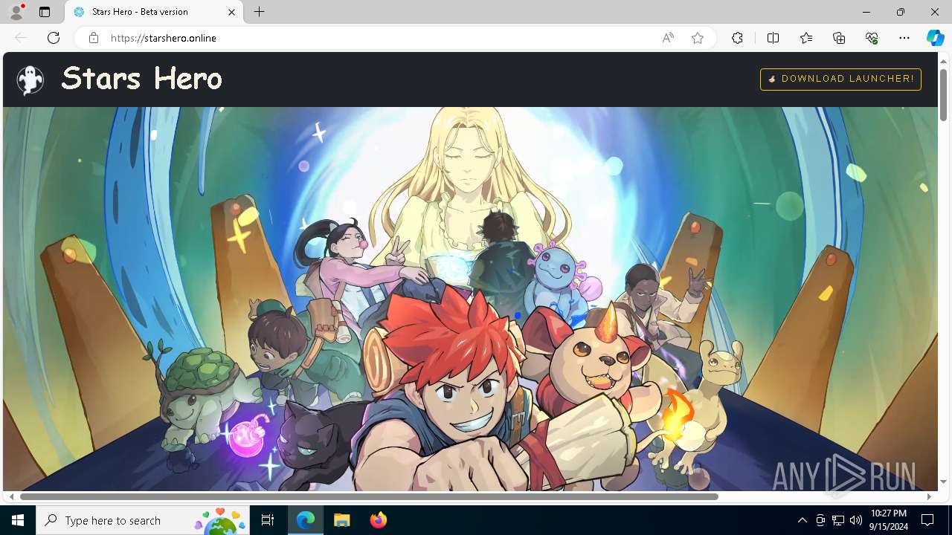The width and height of the screenshot is (952, 535).
Task: Select the Stars Hero - Beta version tab
Action: [x=154, y=12]
